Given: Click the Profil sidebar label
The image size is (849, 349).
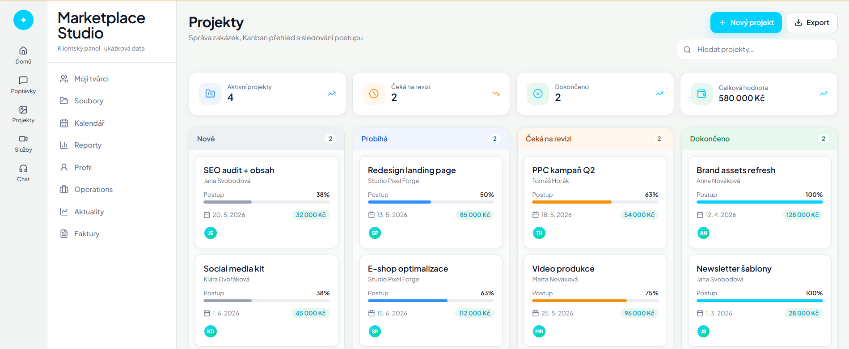Looking at the screenshot, I should [x=83, y=167].
